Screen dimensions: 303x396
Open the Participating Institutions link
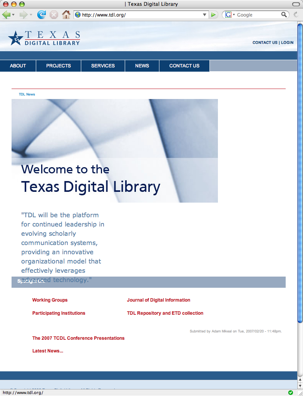(59, 313)
